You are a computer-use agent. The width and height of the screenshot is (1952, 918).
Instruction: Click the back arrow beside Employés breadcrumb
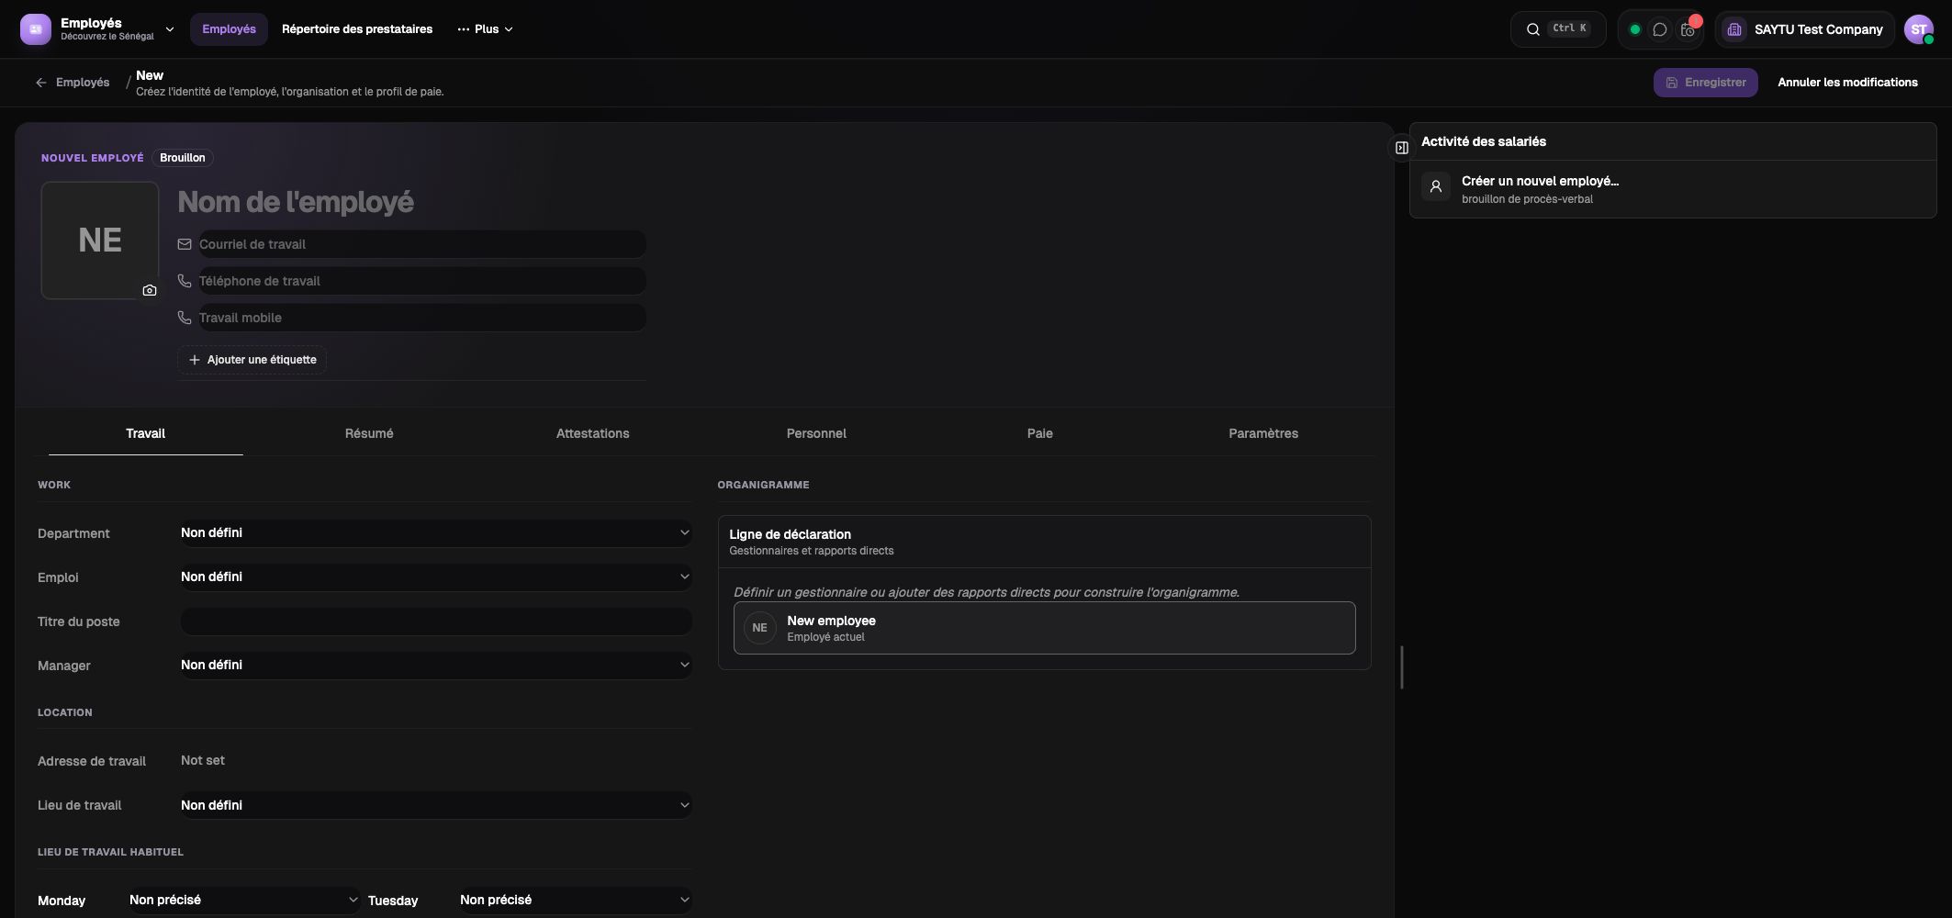tap(41, 83)
